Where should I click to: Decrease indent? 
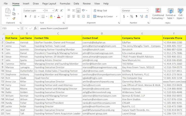click(83, 16)
